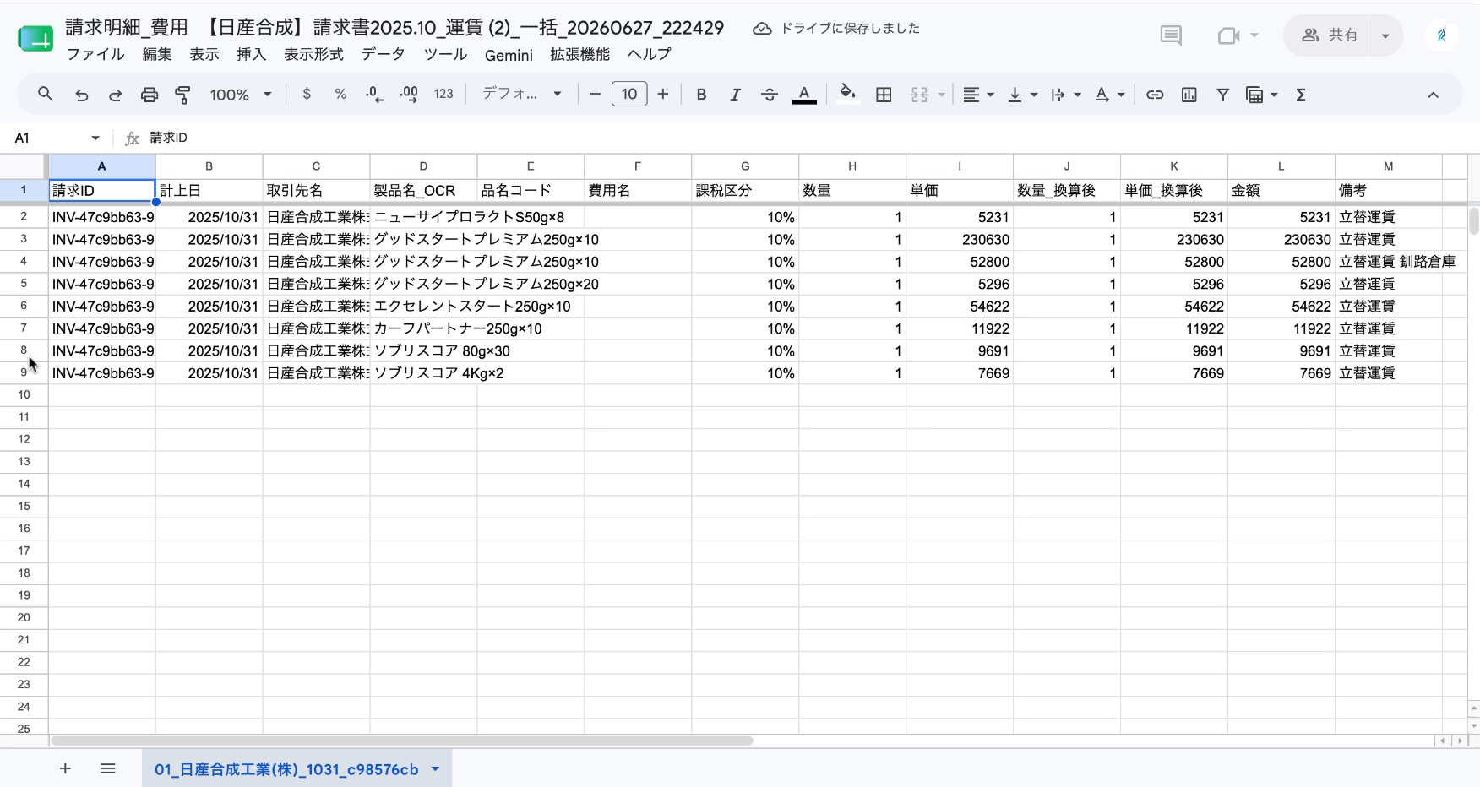Image resolution: width=1480 pixels, height=787 pixels.
Task: Open the zoom 100% dropdown
Action: pos(241,95)
